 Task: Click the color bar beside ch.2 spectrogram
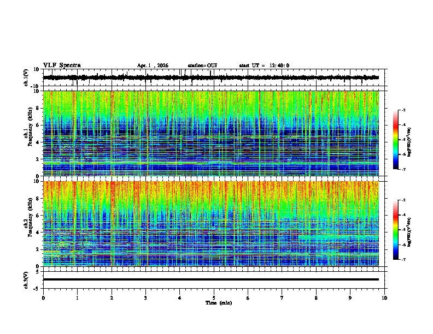pos(395,230)
